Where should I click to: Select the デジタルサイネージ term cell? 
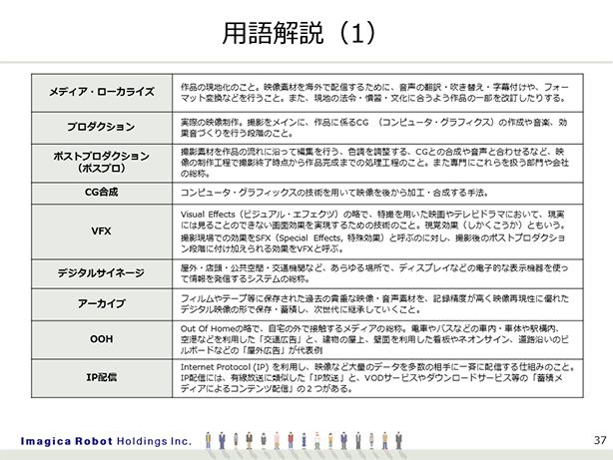[102, 273]
